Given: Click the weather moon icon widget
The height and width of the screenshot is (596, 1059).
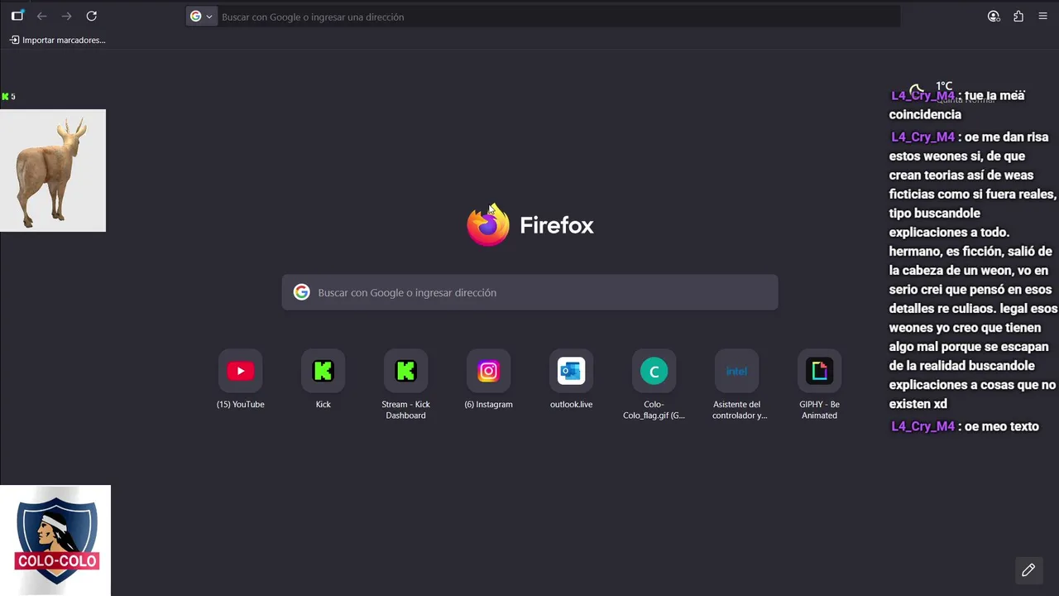Looking at the screenshot, I should tap(917, 90).
